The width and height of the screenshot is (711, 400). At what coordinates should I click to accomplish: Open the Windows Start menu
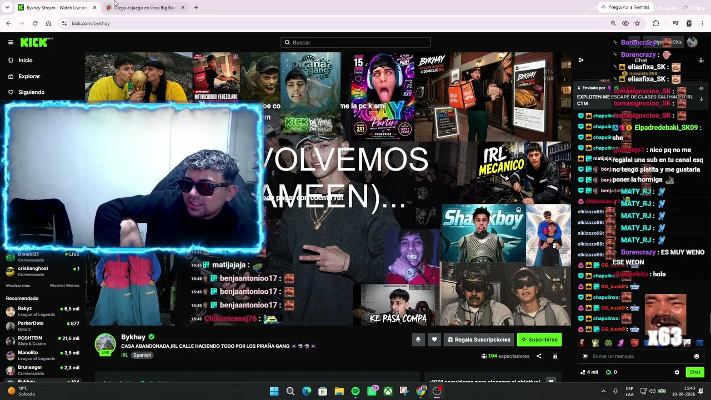pos(274,391)
